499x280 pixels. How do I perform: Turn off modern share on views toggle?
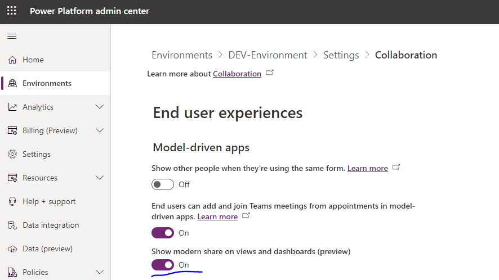163,265
